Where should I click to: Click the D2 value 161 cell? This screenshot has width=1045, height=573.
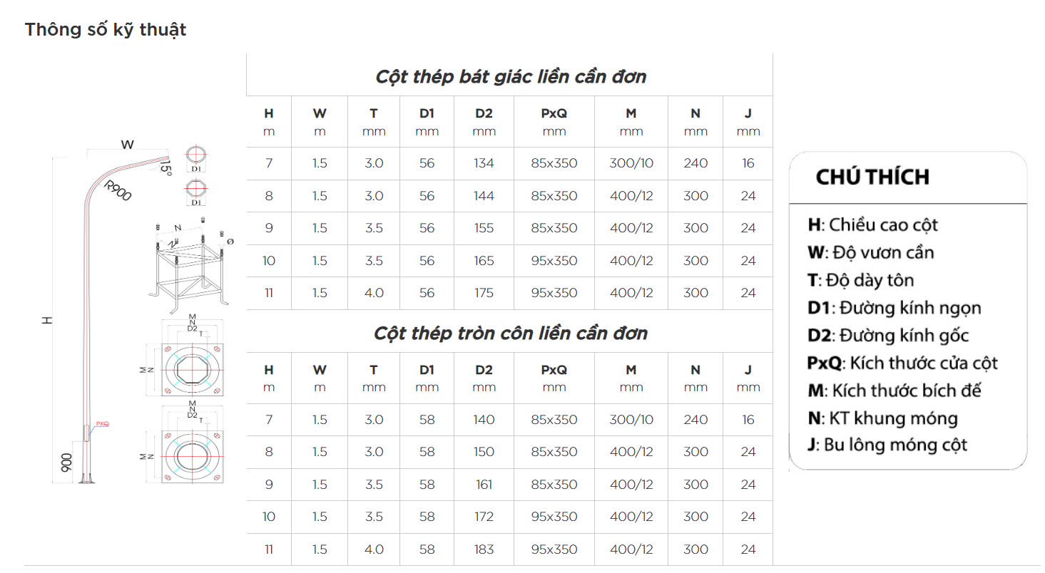pos(484,485)
